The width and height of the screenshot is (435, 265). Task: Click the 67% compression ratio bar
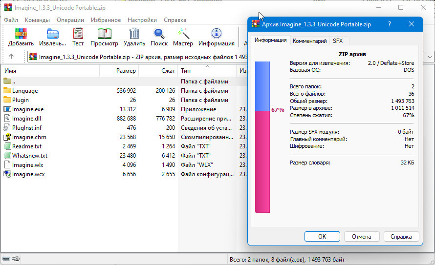pos(262,137)
